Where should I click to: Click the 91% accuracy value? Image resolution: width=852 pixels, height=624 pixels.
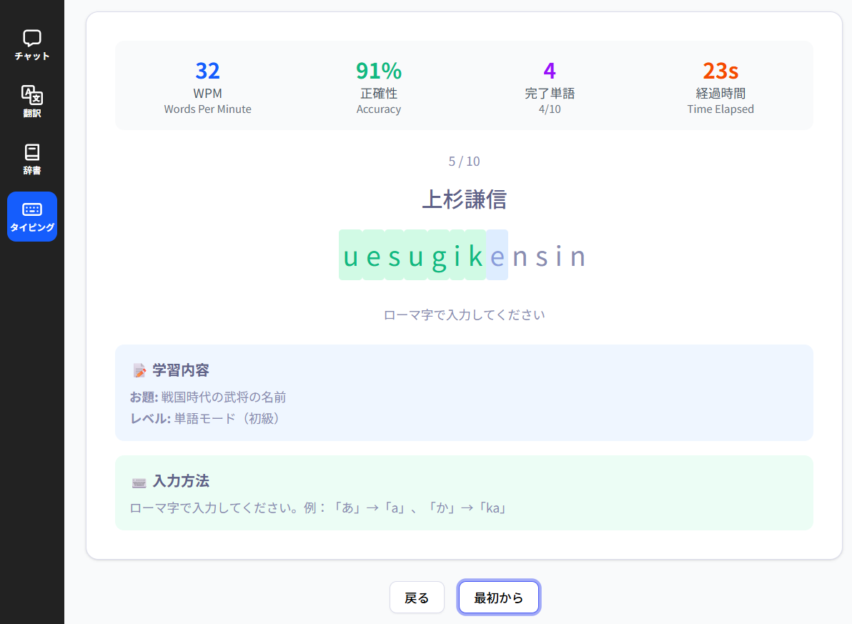tap(379, 71)
